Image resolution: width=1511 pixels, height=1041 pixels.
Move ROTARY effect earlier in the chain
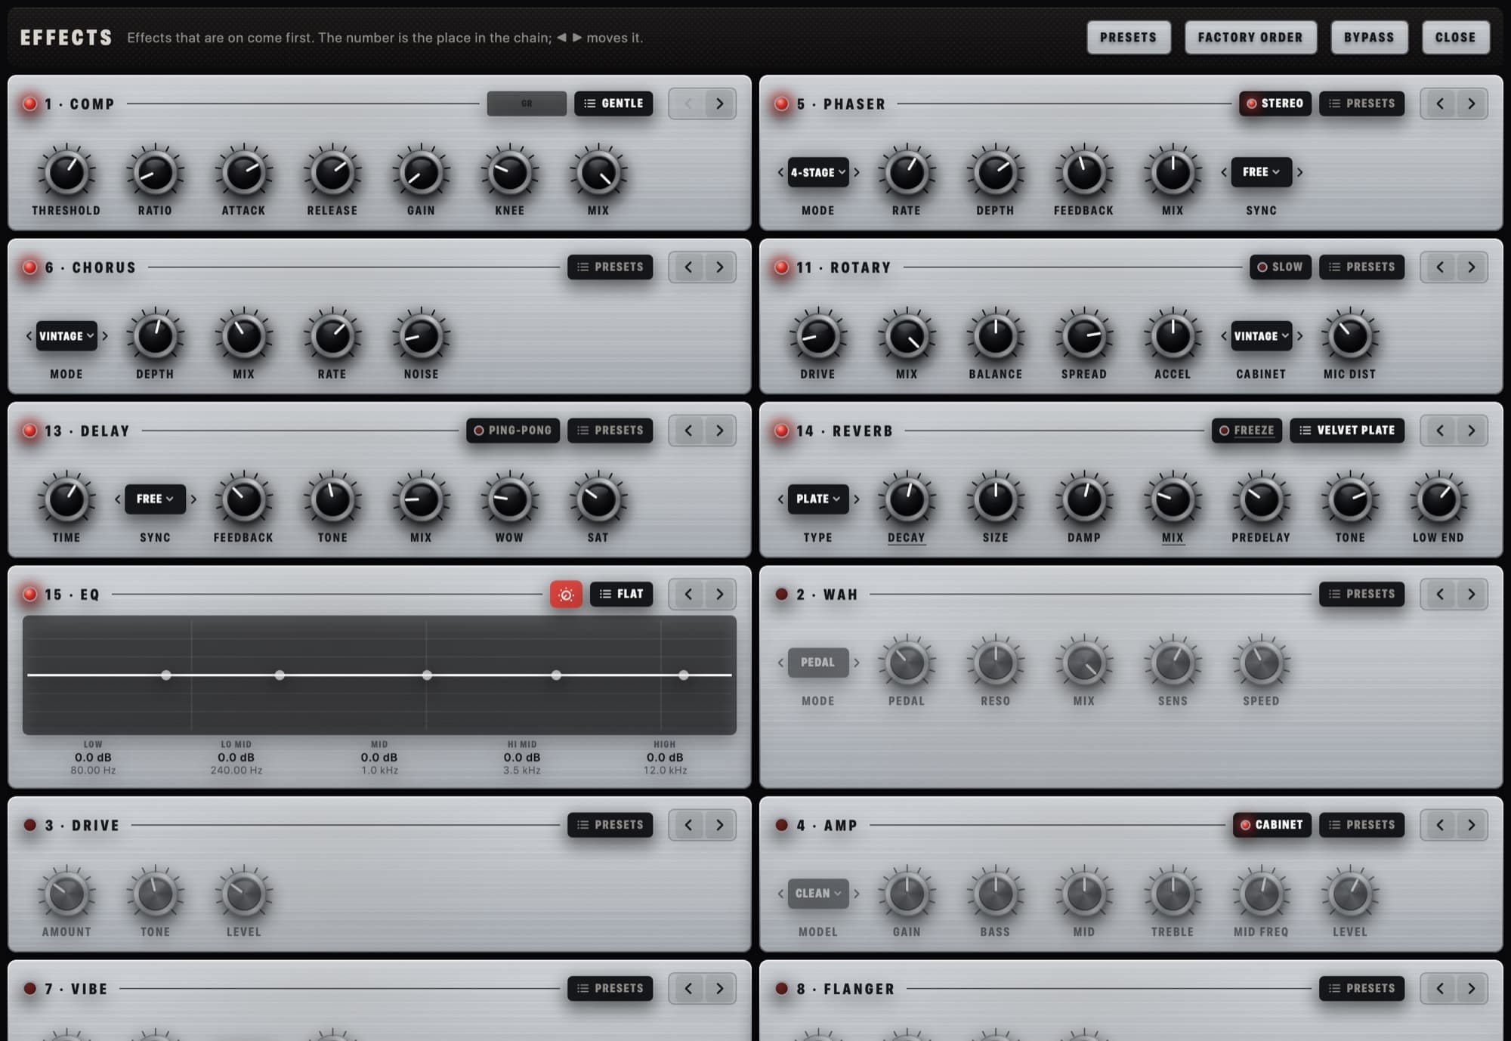tap(1439, 267)
